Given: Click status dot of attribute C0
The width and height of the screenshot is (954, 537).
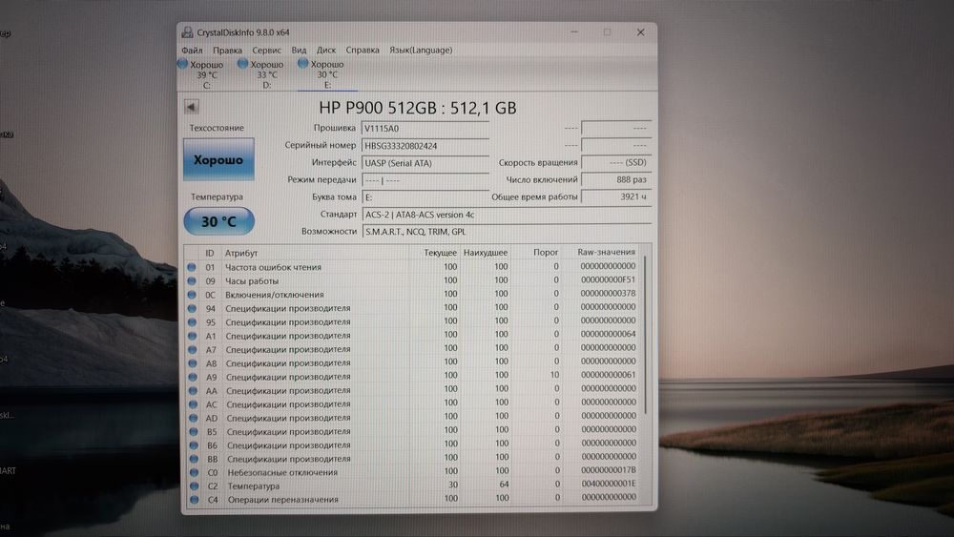Looking at the screenshot, I should (194, 472).
